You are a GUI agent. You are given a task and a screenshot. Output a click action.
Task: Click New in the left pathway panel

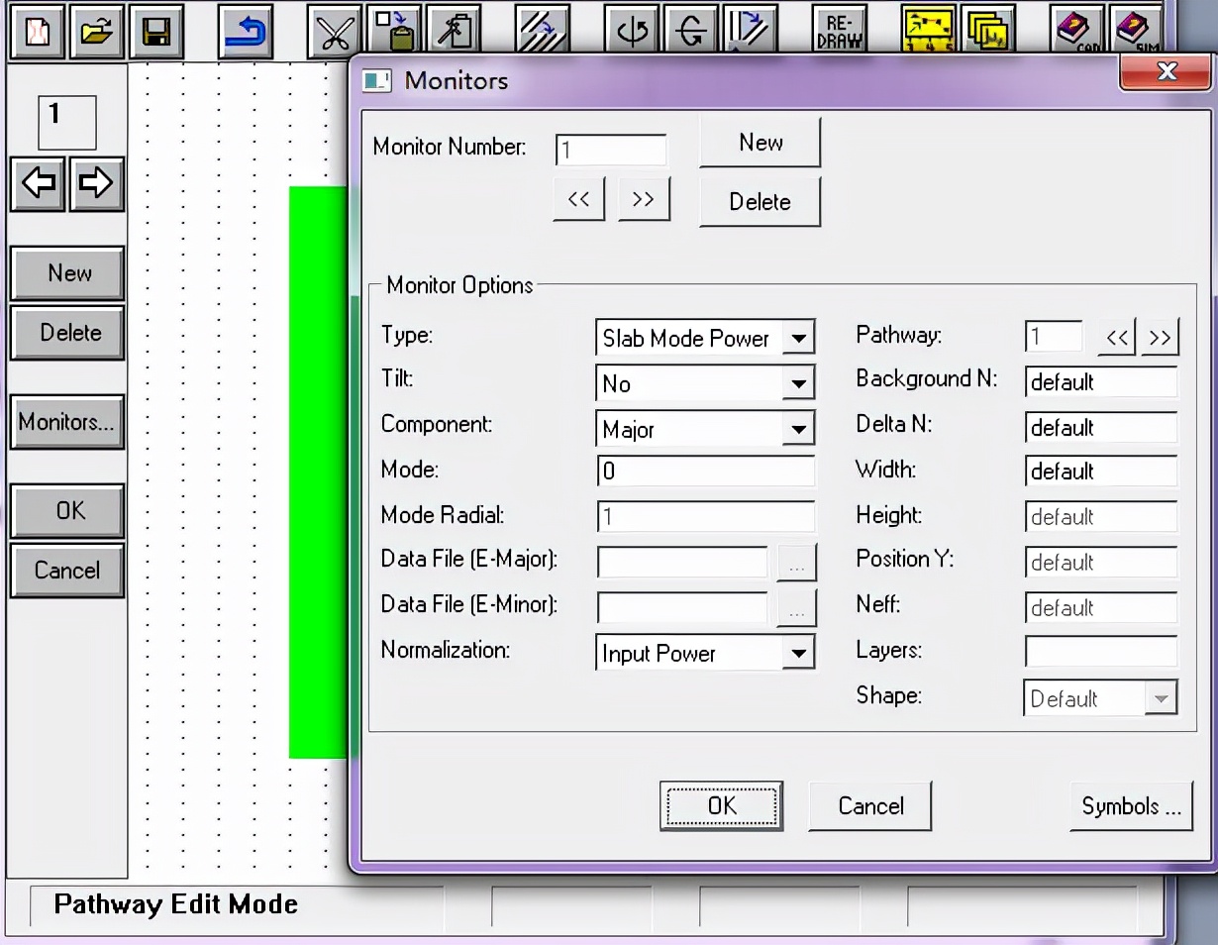[x=67, y=273]
